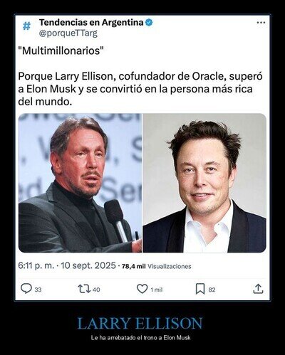Image resolution: width=285 pixels, height=355 pixels.
Task: Click the 1 mil likes count
Action: click(157, 290)
